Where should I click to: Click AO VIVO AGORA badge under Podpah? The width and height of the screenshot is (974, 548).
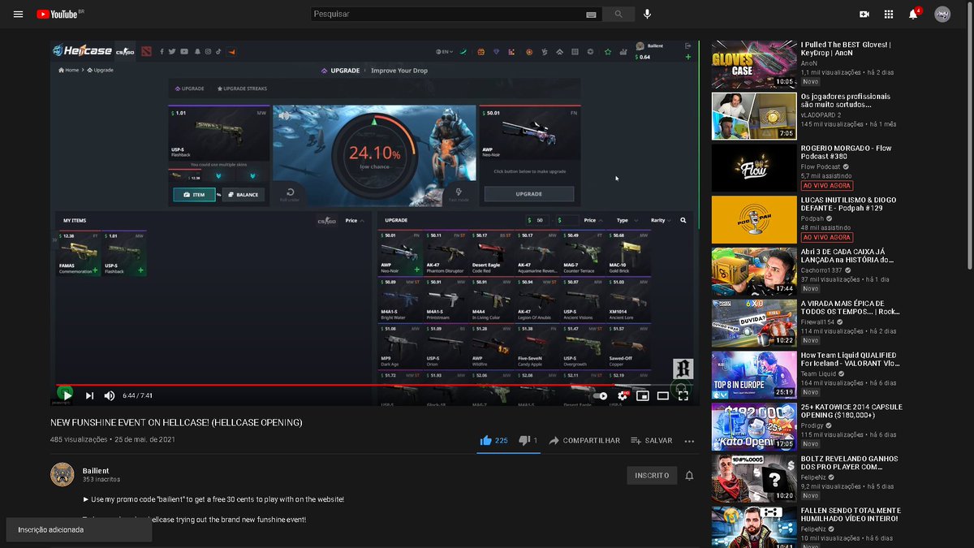(826, 238)
